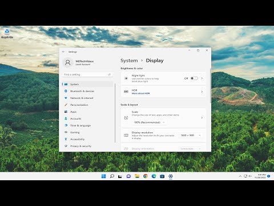The height and width of the screenshot is (206, 274).
Task: Click the More about HDR link
Action: coord(140,93)
